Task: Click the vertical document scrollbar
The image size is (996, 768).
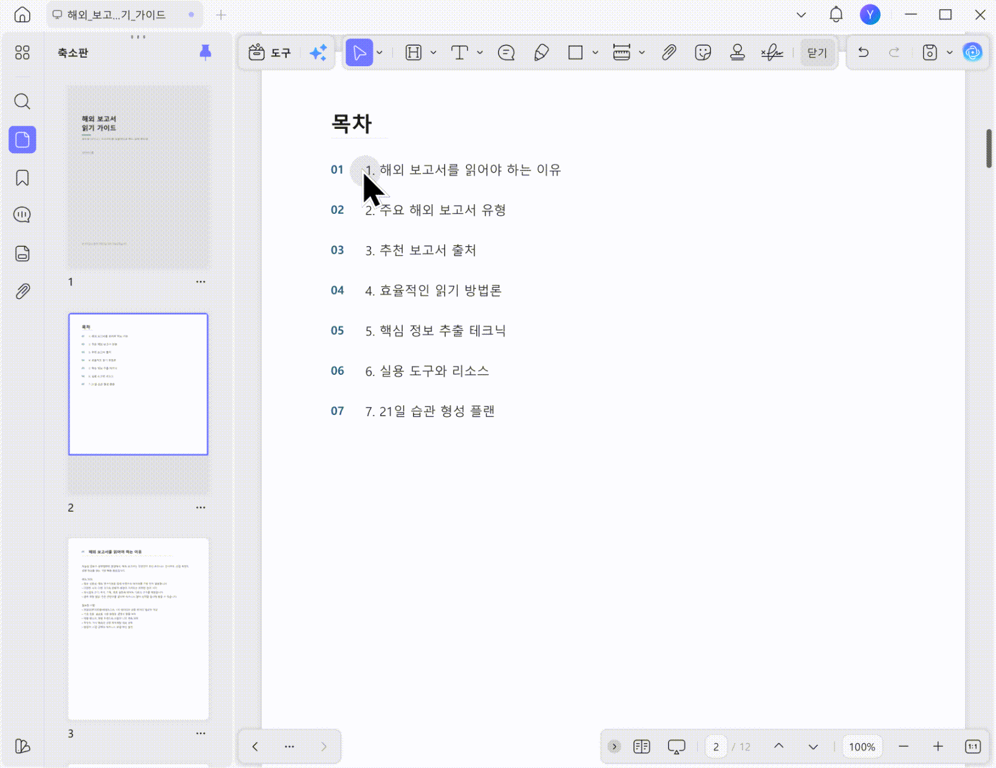Action: point(989,148)
